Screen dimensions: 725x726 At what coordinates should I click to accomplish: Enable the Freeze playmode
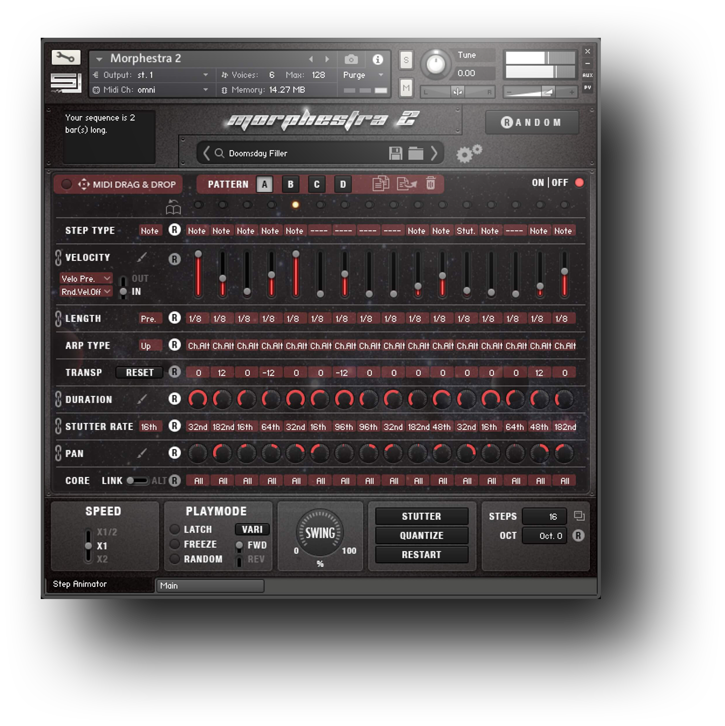click(x=174, y=544)
